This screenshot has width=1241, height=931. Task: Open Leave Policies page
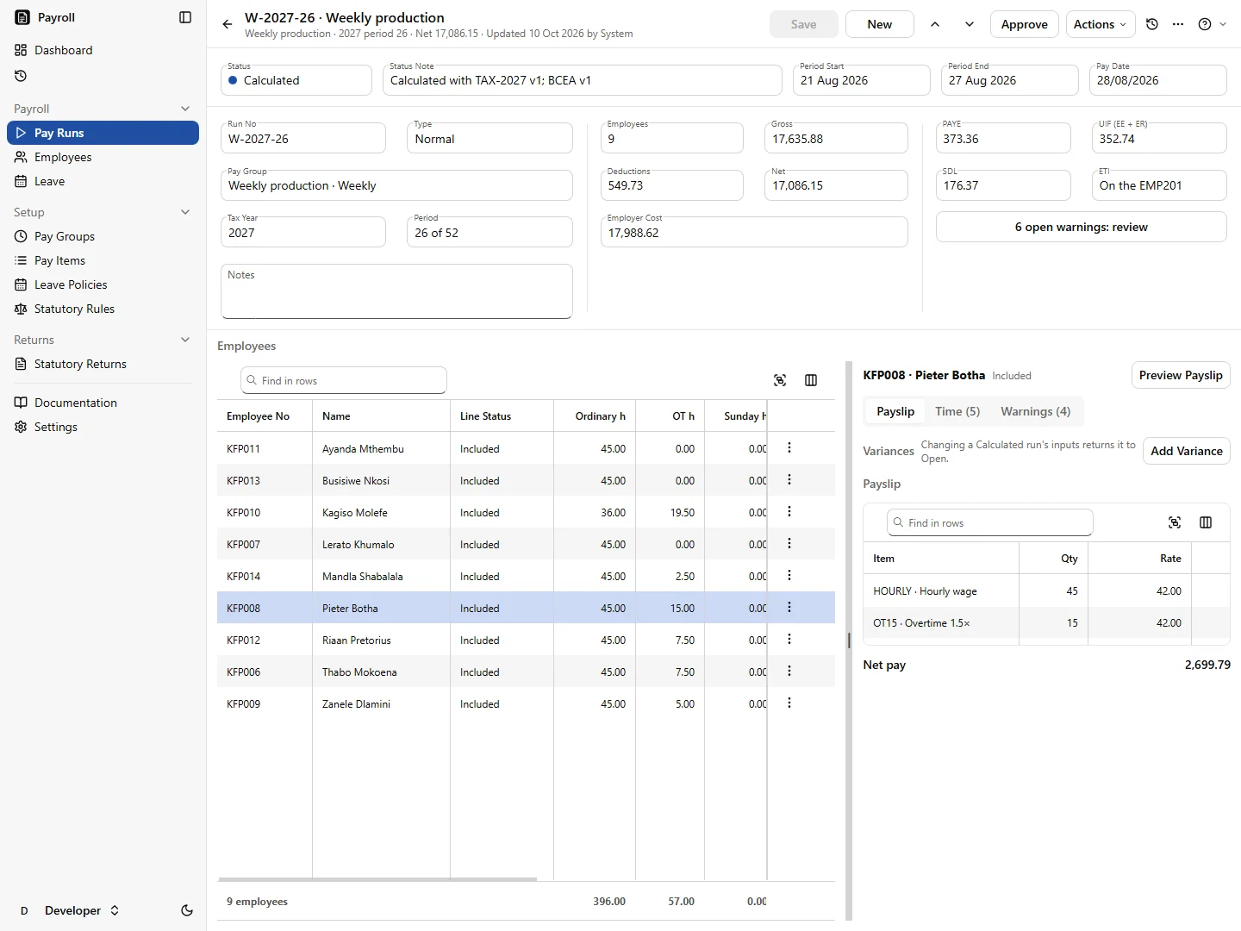click(103, 284)
